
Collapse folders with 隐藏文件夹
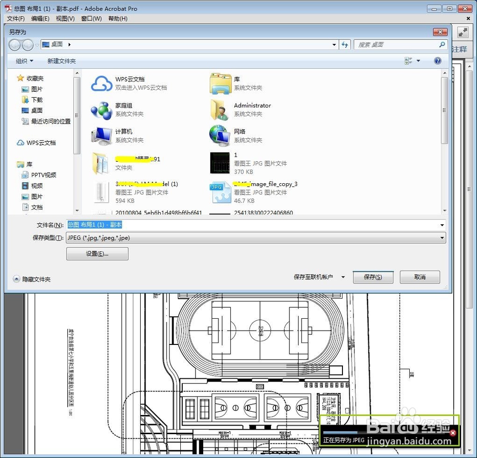tap(31, 279)
